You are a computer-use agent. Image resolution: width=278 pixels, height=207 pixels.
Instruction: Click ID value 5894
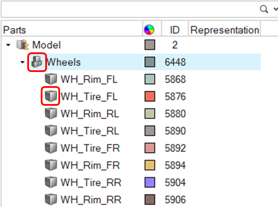coord(175,165)
